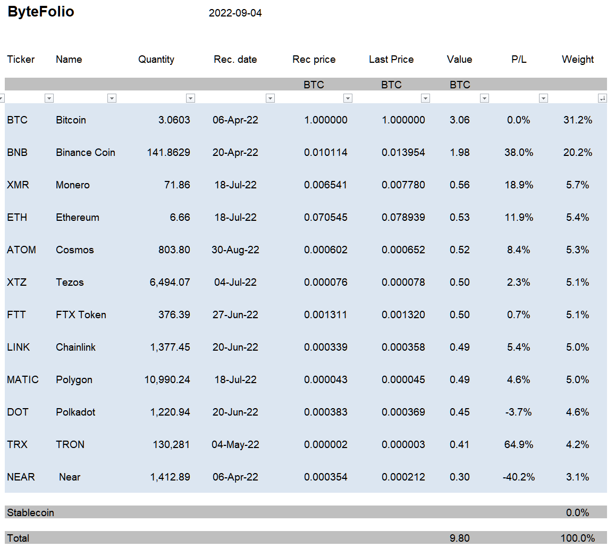Select the P/L value 64.9%
Screen dimensions: 615x555
click(519, 445)
